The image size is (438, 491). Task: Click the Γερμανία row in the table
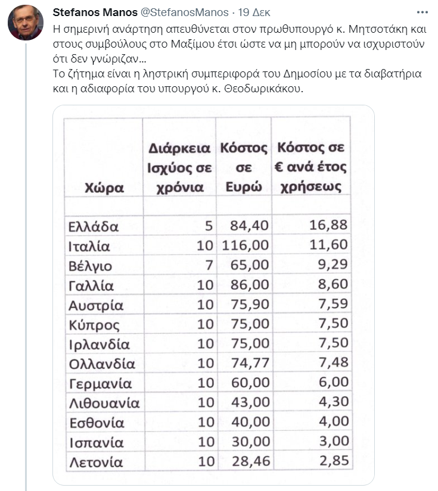click(x=209, y=382)
